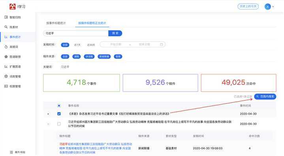The image size is (284, 156).
Task: Click the 找素材 magnifier icon in sidebar
Action: 6,27
